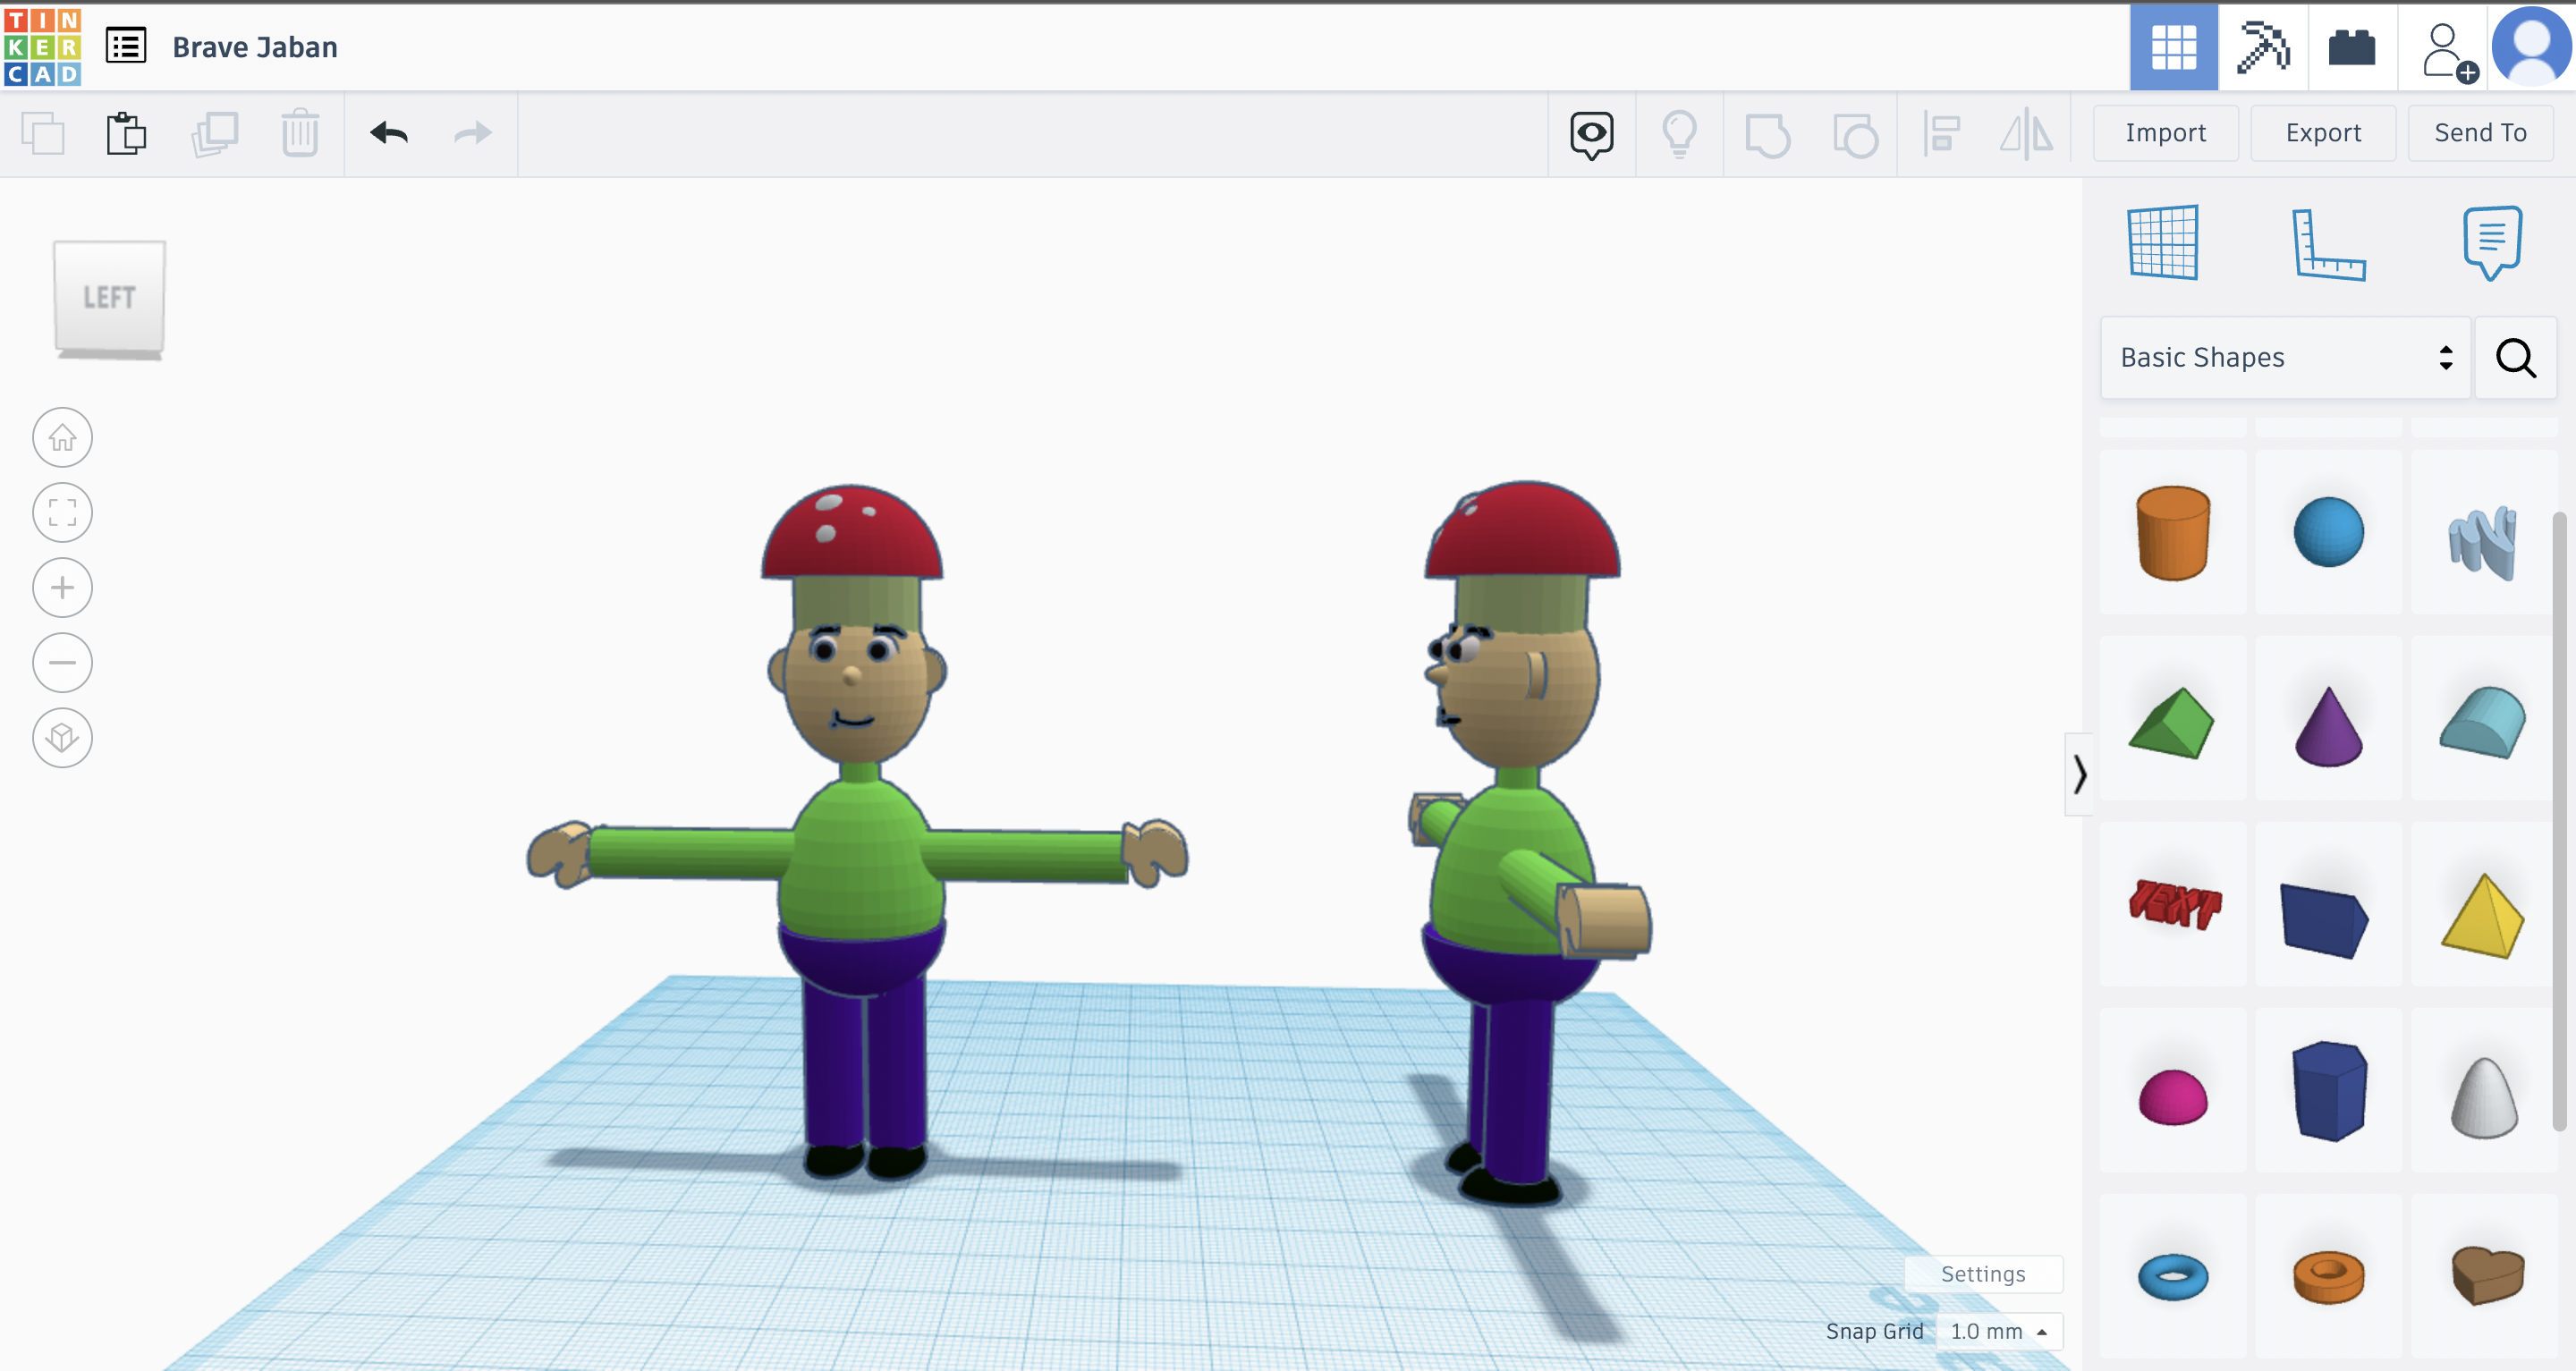Click the shapes search magnifier
2576x1371 pixels.
(2515, 357)
